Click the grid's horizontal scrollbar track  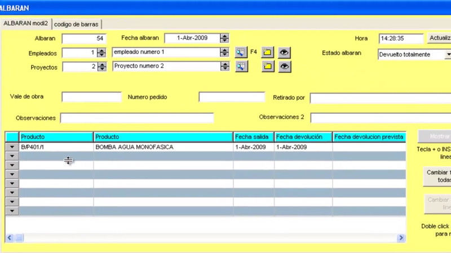[x=209, y=238]
